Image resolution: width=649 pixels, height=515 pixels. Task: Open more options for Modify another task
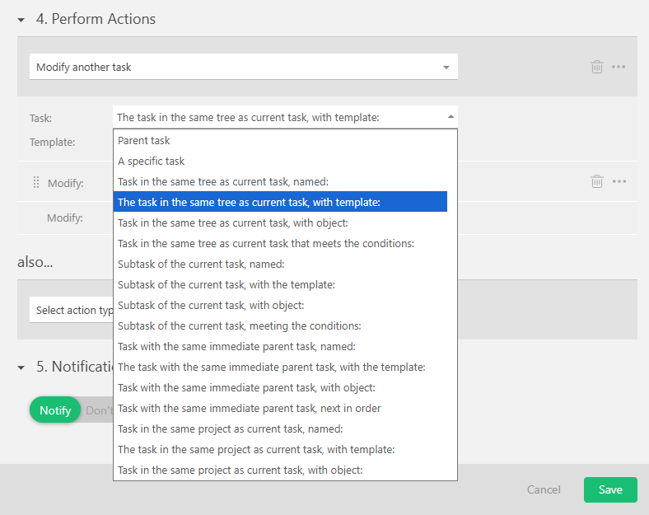pyautogui.click(x=619, y=67)
